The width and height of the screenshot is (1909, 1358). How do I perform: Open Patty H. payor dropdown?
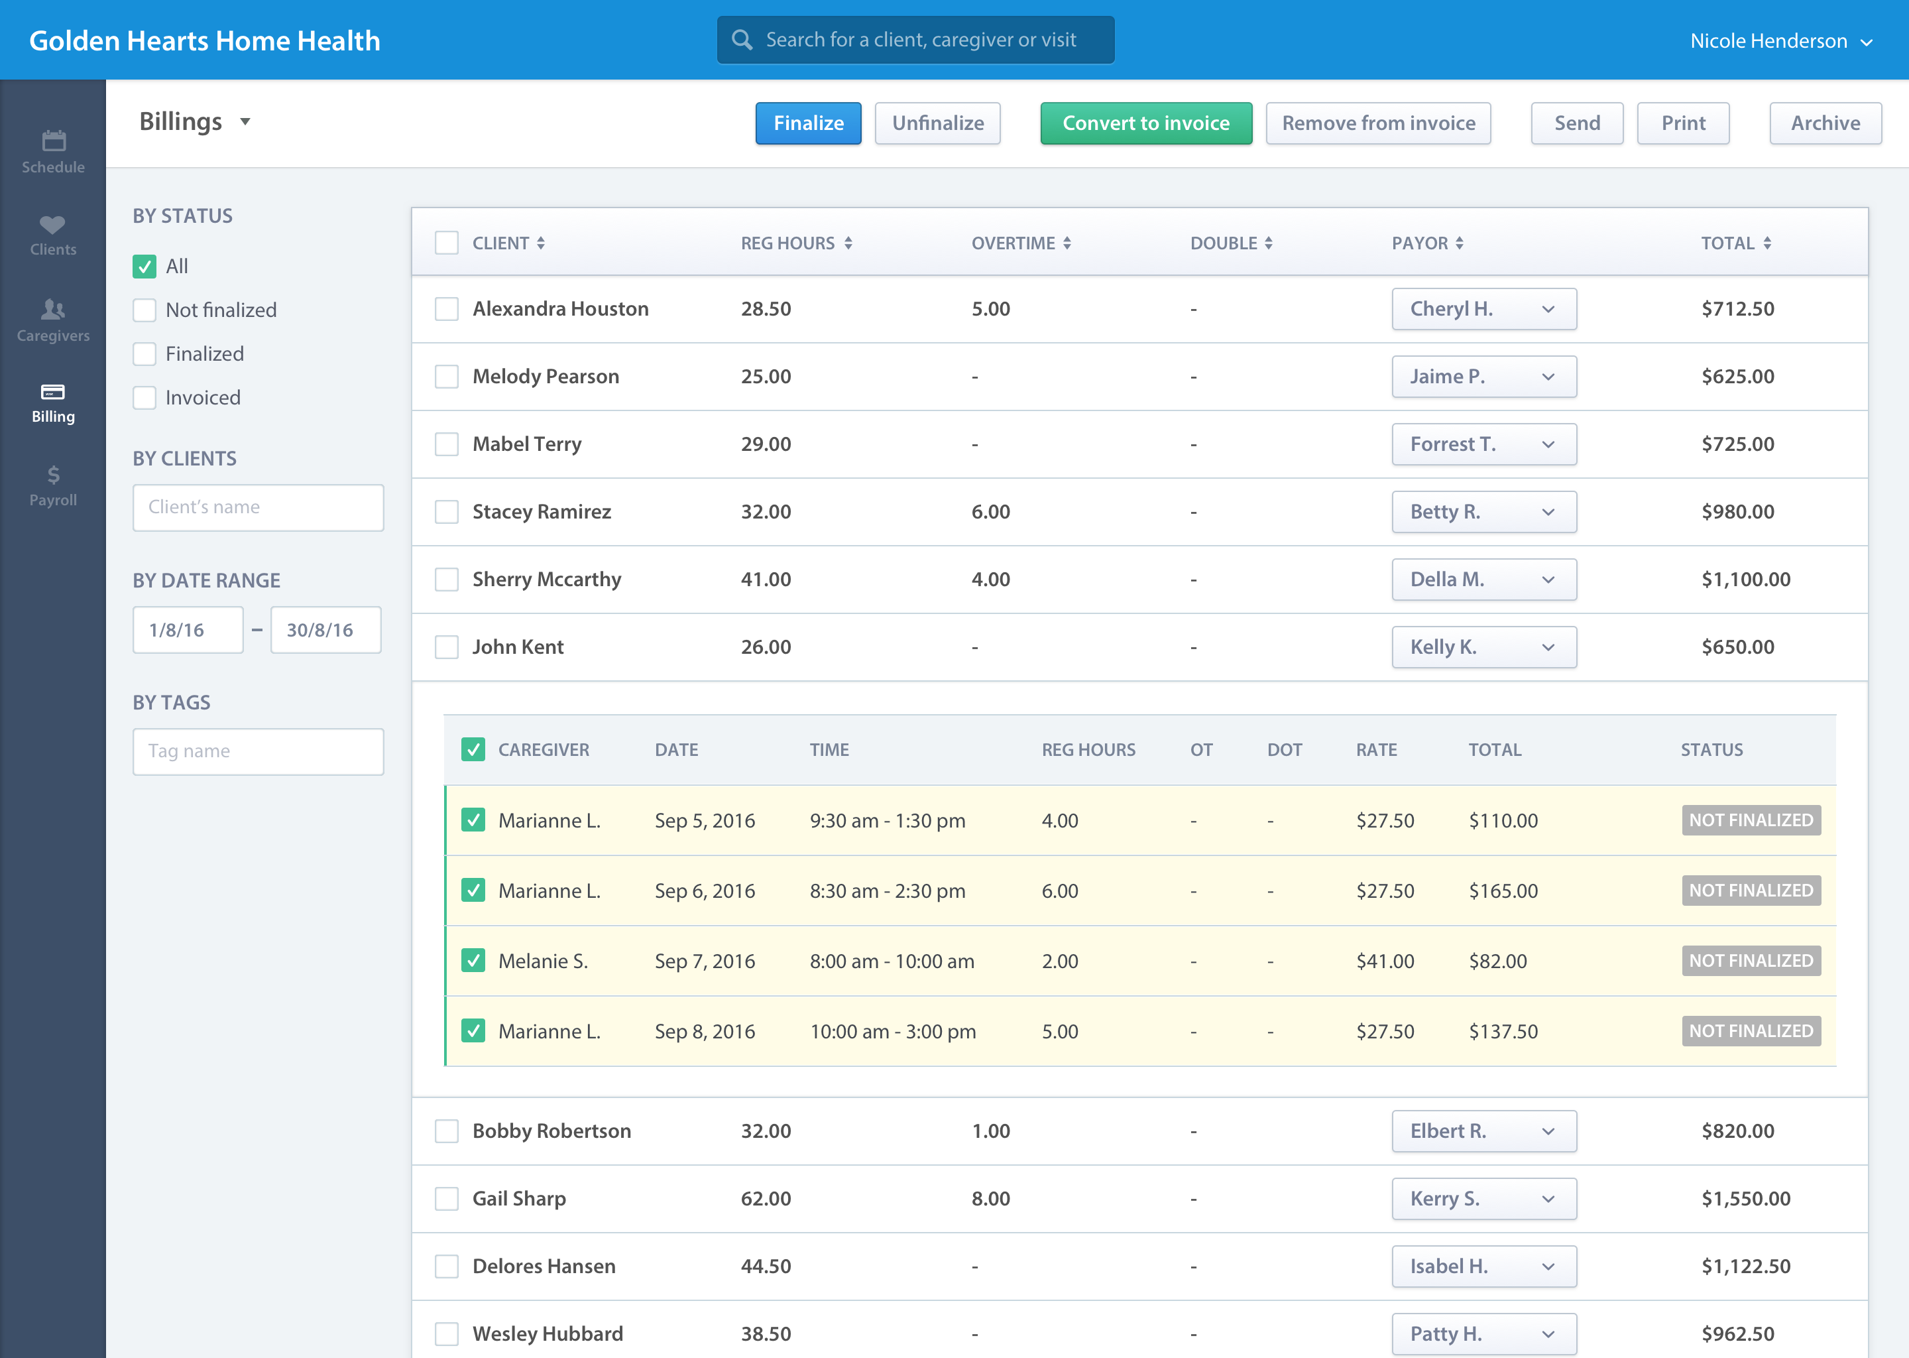(1484, 1333)
